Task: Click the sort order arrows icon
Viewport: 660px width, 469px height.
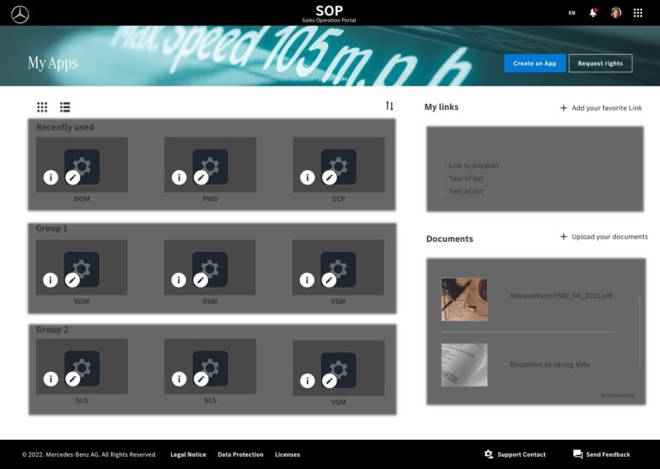Action: click(389, 106)
